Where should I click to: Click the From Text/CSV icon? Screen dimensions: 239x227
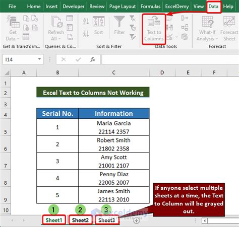click(x=26, y=19)
